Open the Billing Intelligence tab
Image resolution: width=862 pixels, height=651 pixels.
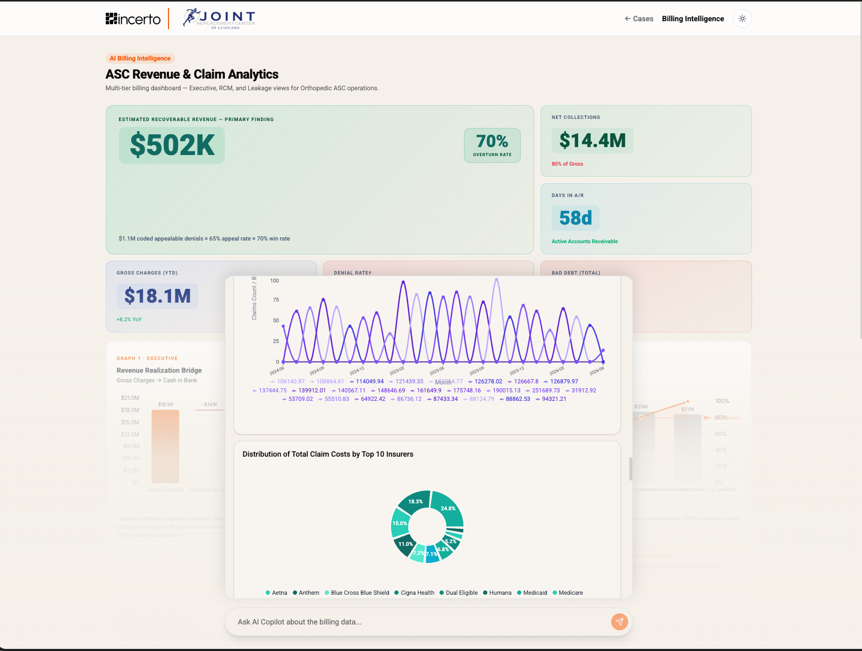[x=693, y=19]
